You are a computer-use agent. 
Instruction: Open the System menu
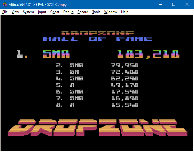pos(28,12)
